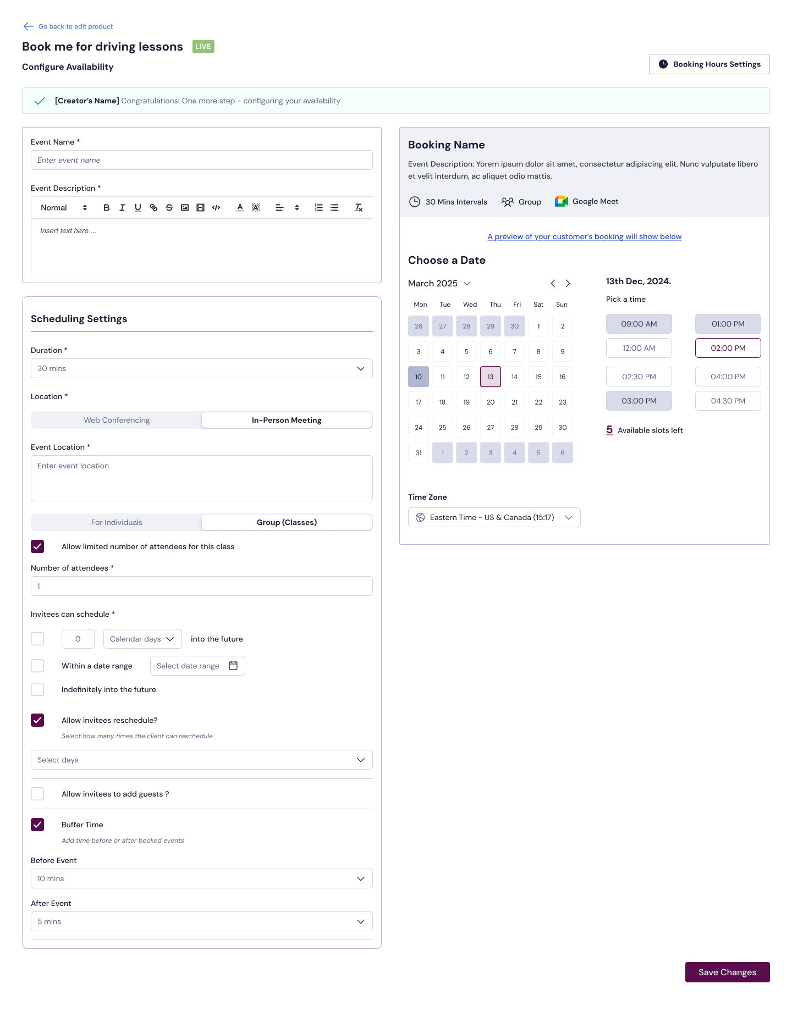Clear text formatting in the editor
The width and height of the screenshot is (792, 1017).
(359, 208)
